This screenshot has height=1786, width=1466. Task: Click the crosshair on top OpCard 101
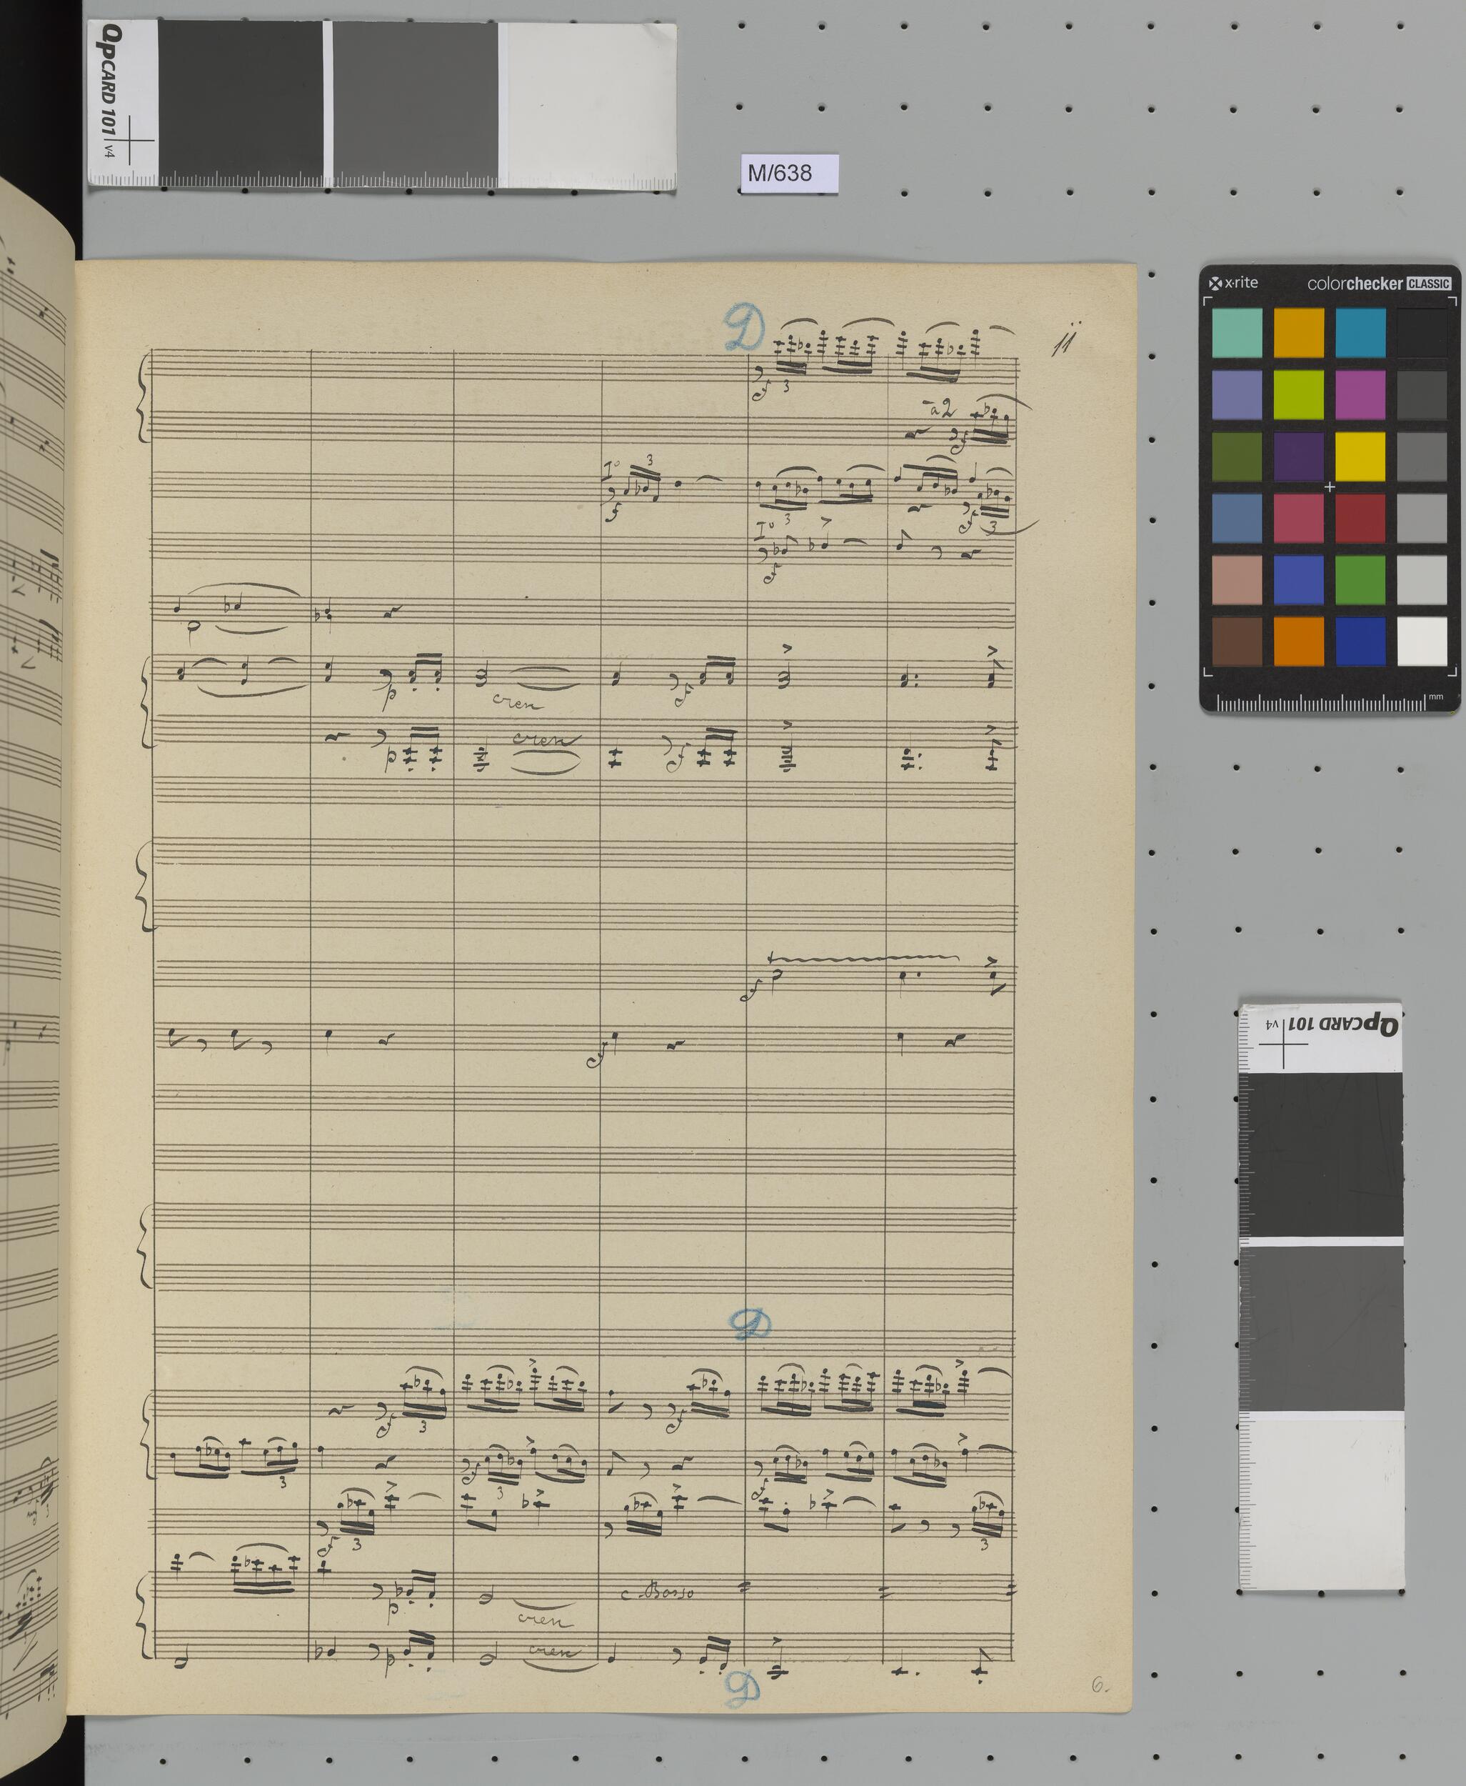pos(130,139)
